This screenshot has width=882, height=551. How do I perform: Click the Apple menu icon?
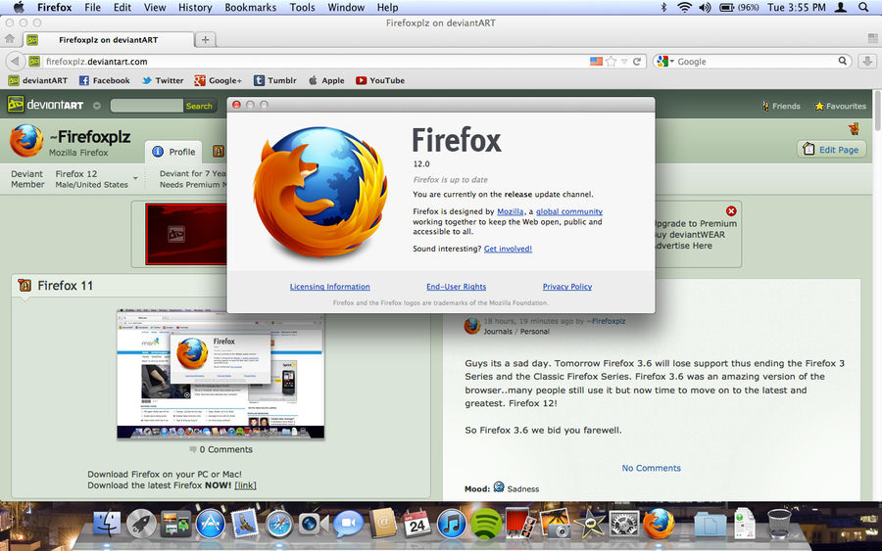19,7
